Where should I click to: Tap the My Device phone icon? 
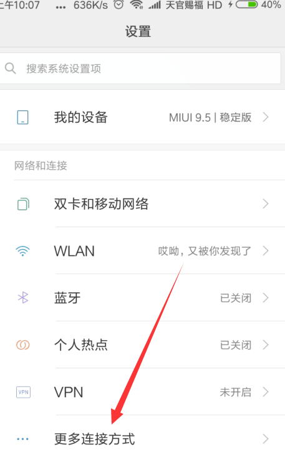[22, 117]
